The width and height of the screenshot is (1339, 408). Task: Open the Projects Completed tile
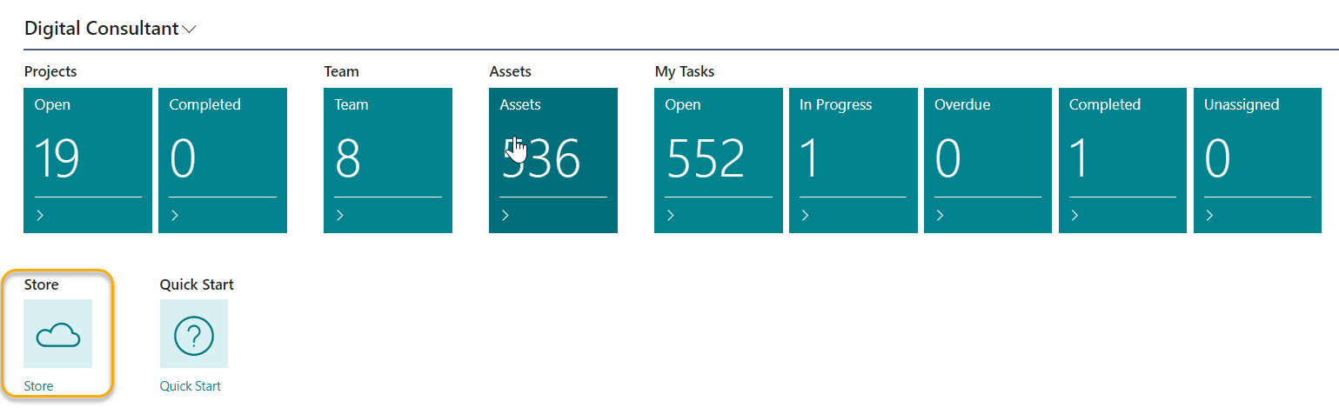[x=223, y=160]
